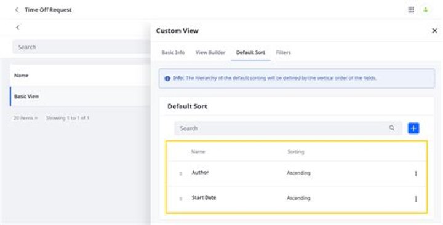Click Ascending value in Author row
Screen dimensions: 443x225
click(x=298, y=173)
